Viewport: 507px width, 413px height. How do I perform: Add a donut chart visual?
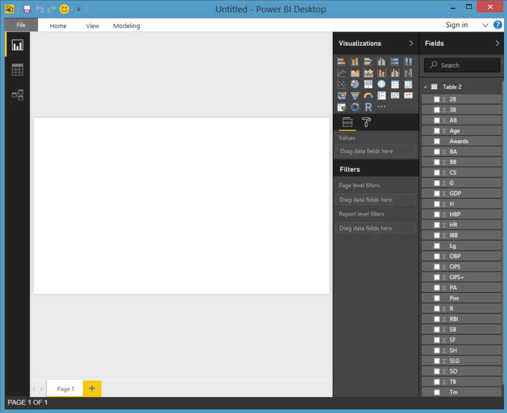(355, 107)
